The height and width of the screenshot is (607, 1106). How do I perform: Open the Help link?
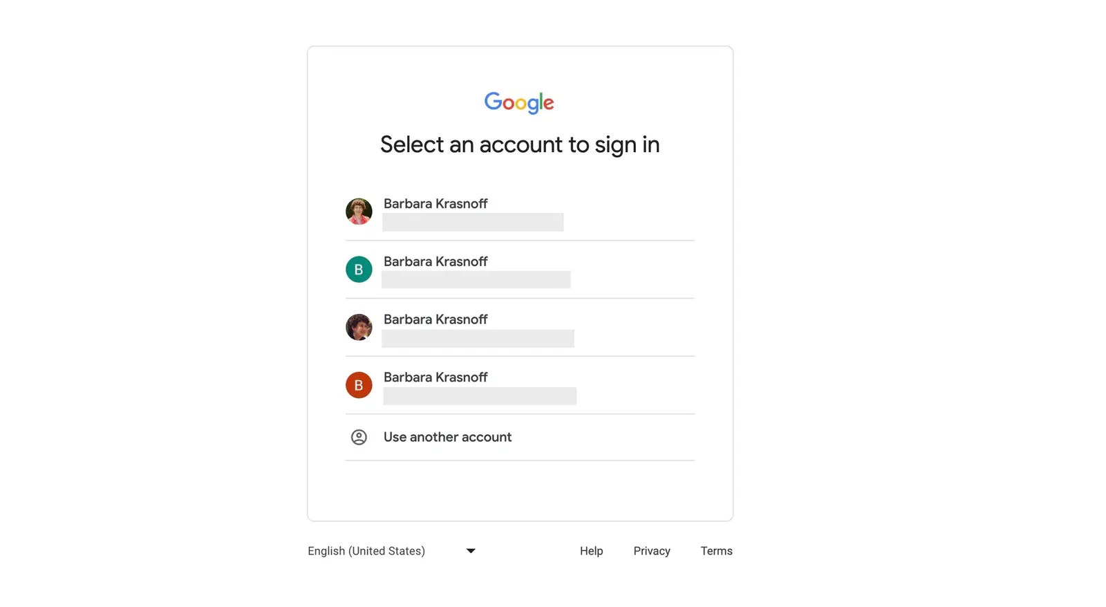(x=591, y=551)
